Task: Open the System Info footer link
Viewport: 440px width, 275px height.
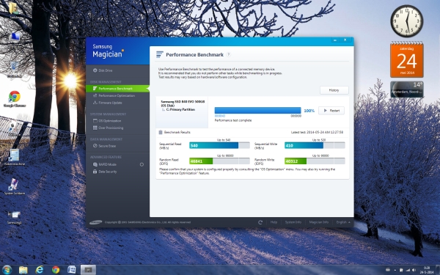Action: click(293, 222)
